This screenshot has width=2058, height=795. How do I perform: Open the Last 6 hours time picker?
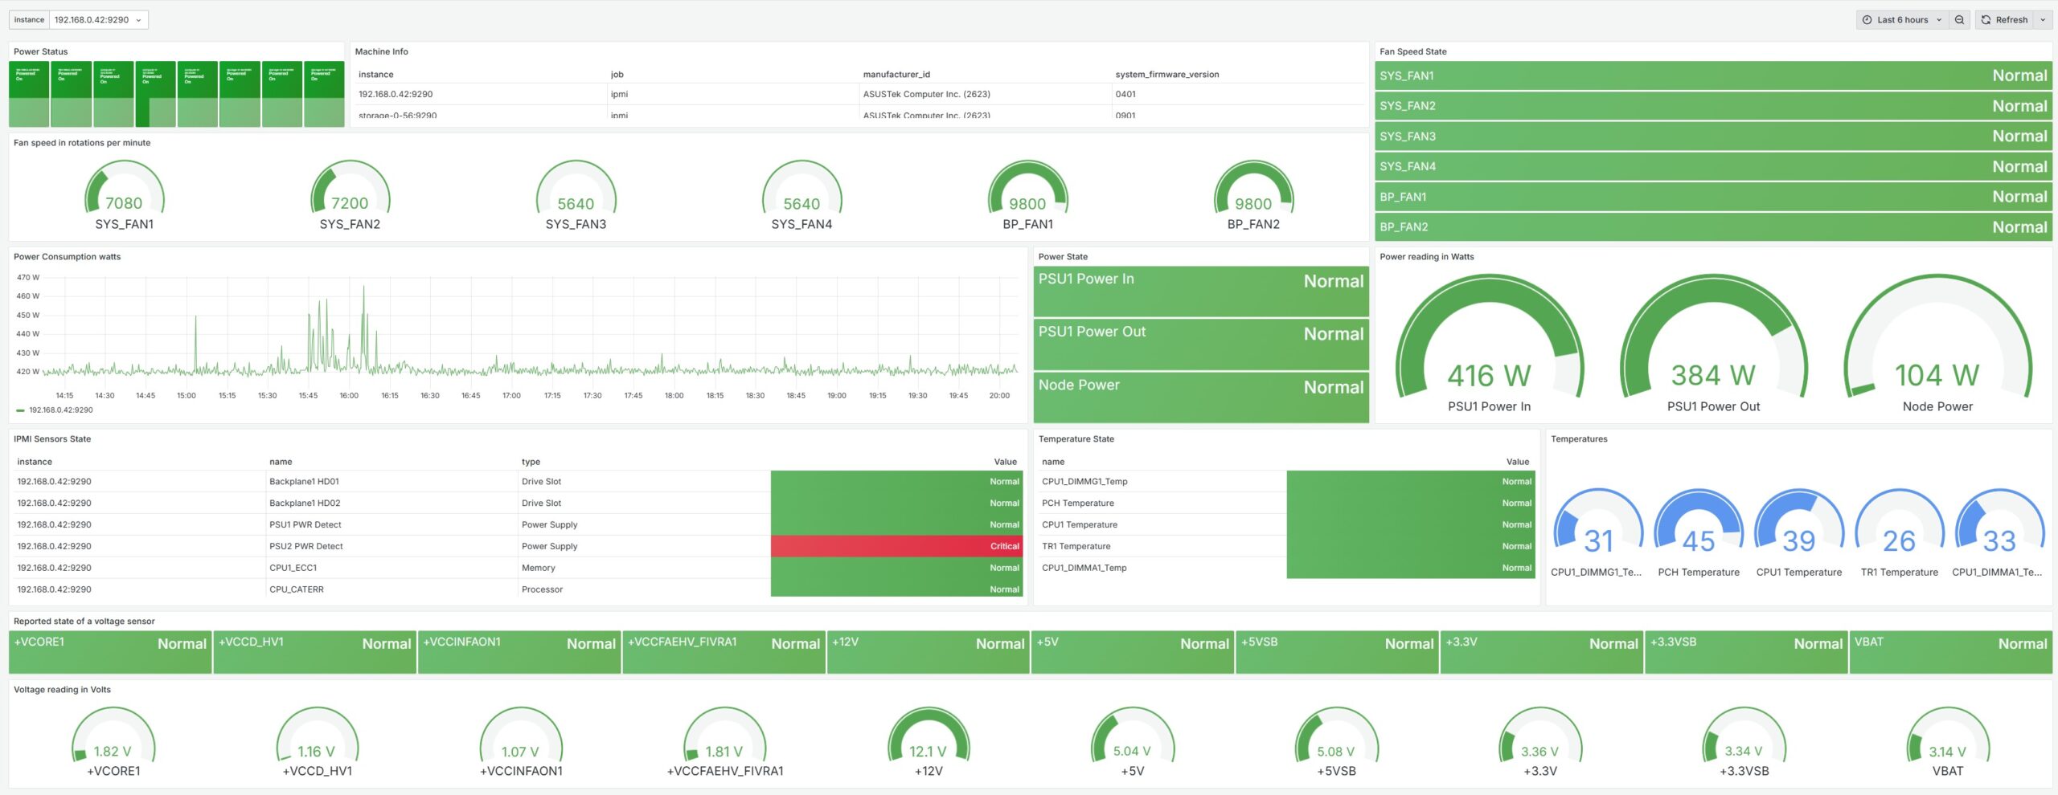click(1901, 20)
